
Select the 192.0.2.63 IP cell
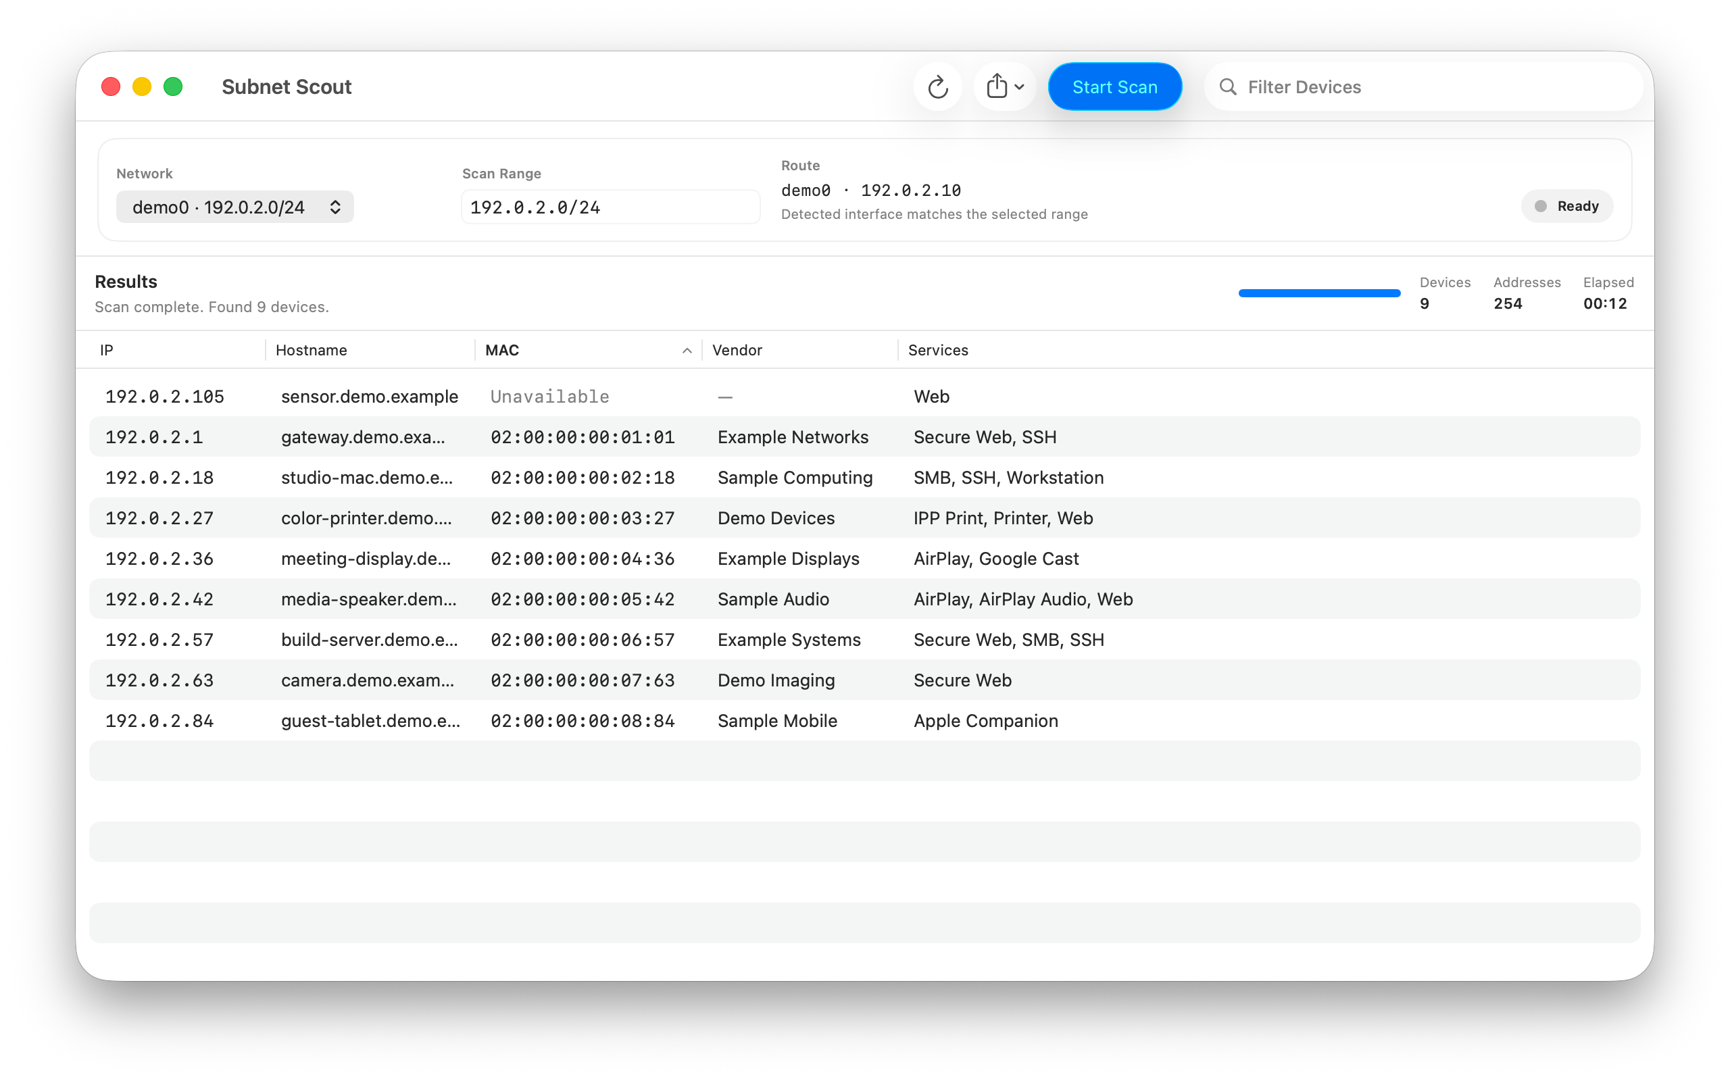(159, 681)
